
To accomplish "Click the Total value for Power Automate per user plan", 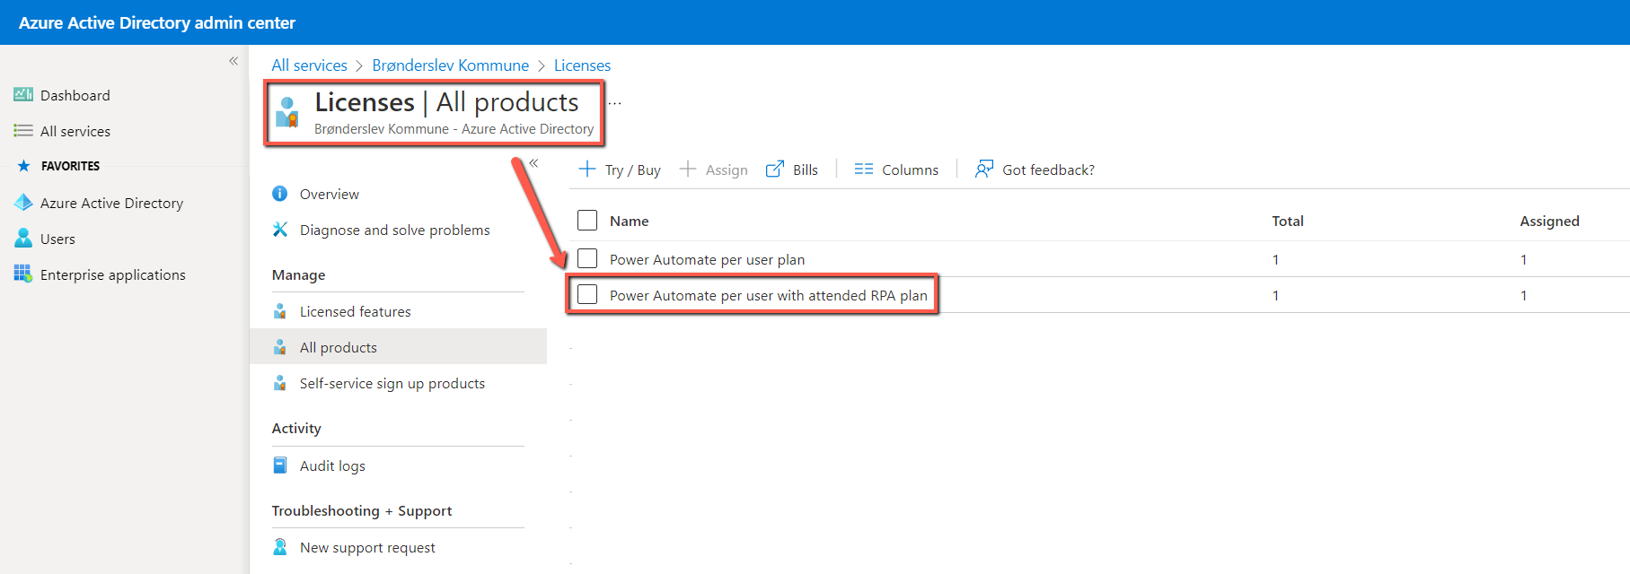I will [x=1275, y=259].
